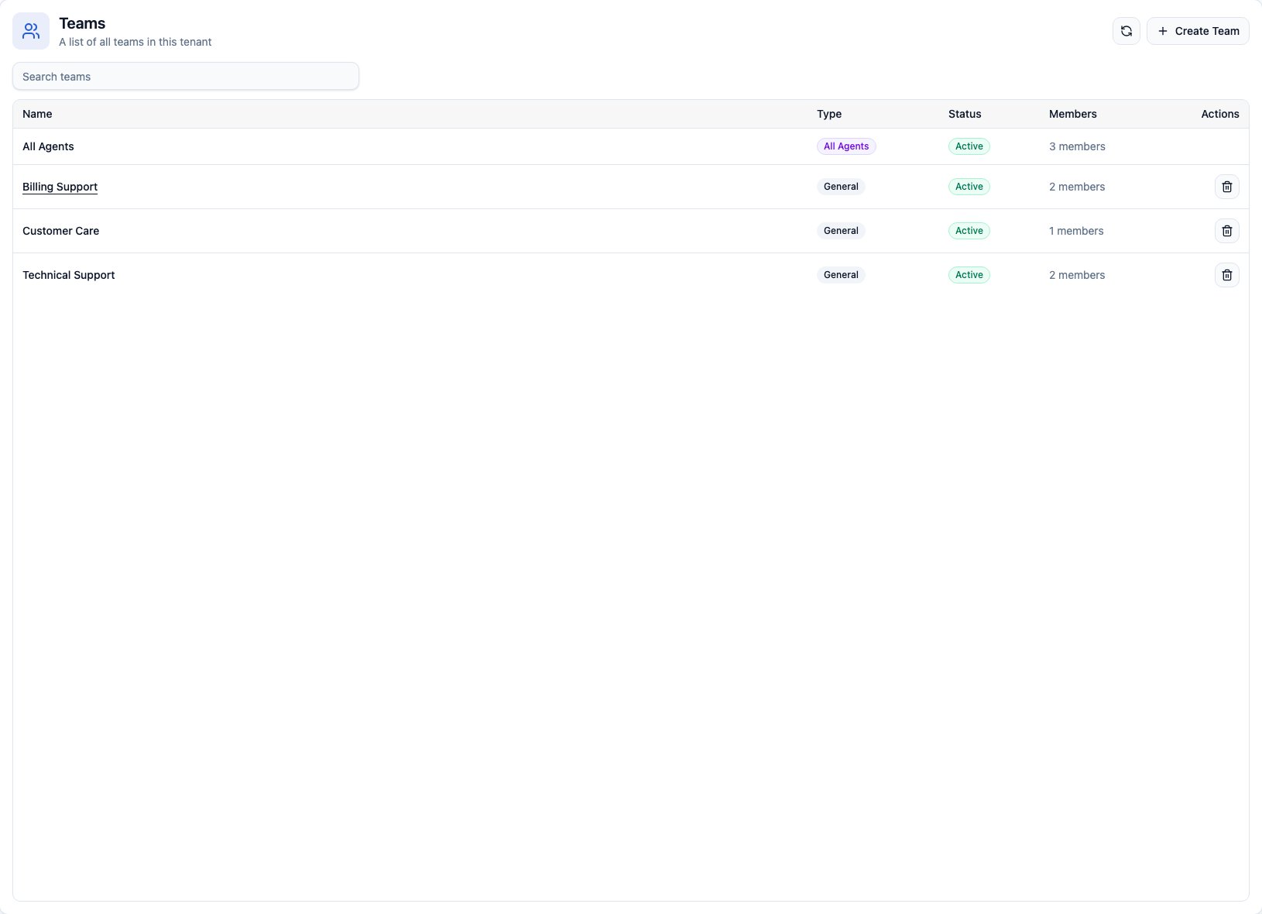Click the 3 members count
This screenshot has width=1262, height=914.
coord(1077,146)
